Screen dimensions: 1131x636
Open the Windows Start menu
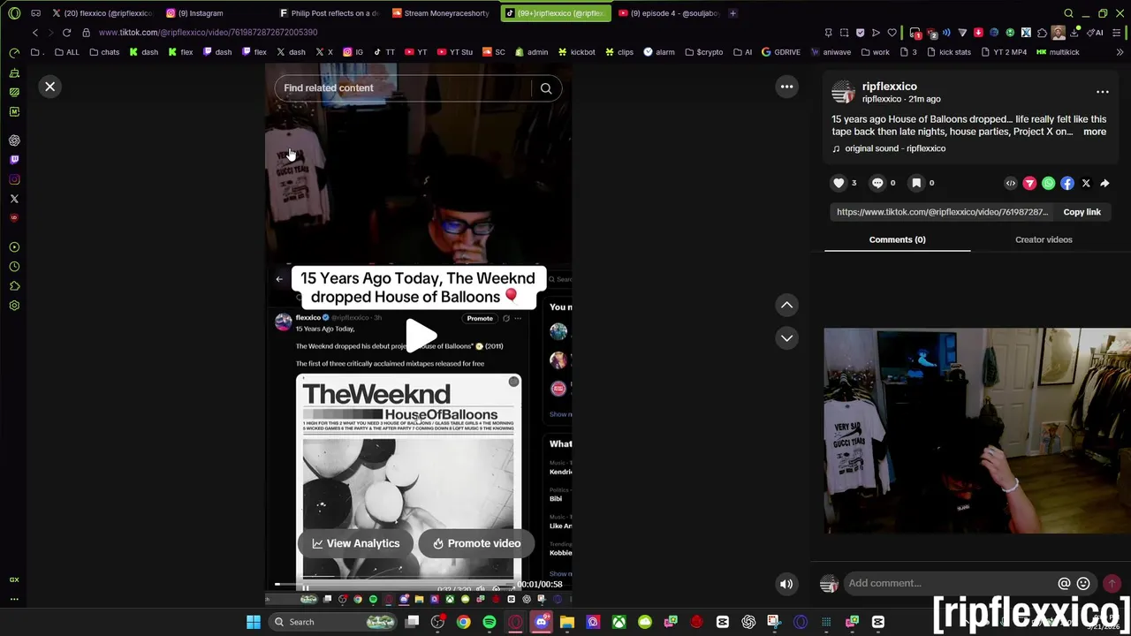pyautogui.click(x=254, y=622)
